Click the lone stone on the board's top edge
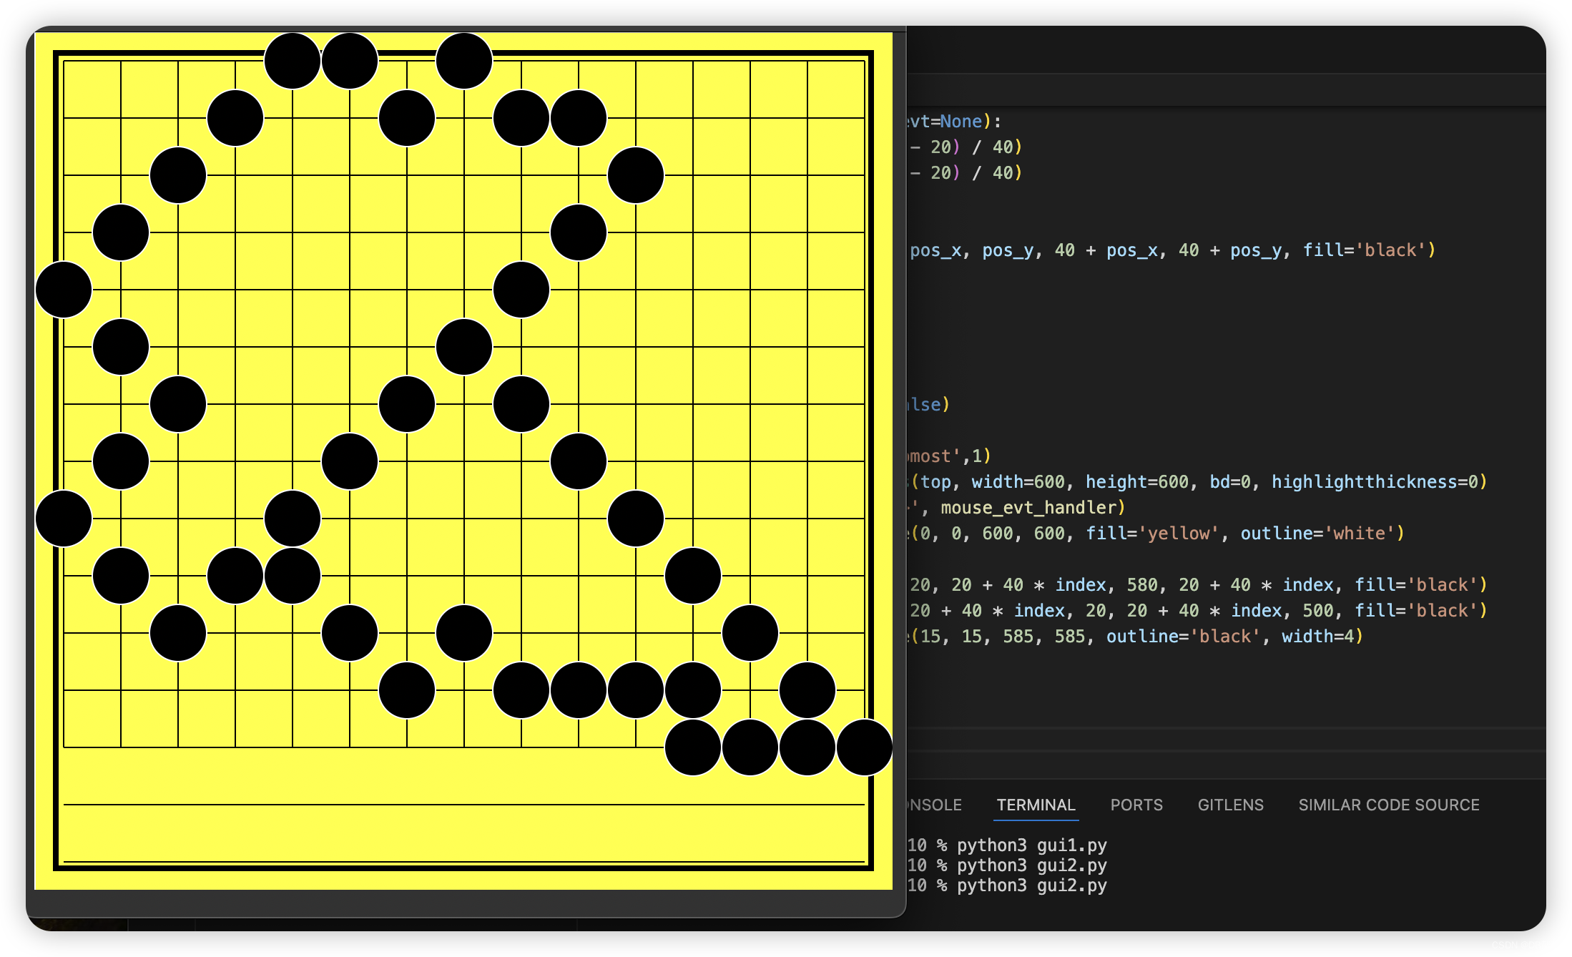 pyautogui.click(x=464, y=61)
